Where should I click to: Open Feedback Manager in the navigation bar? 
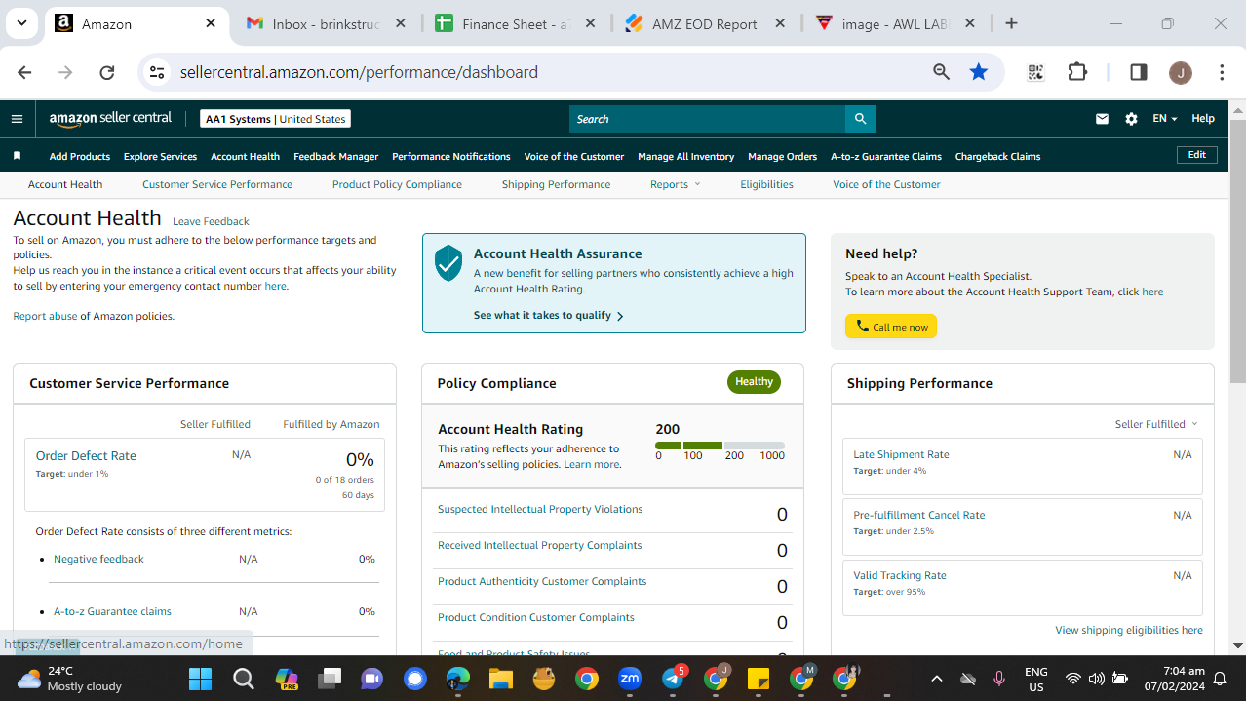pos(335,156)
